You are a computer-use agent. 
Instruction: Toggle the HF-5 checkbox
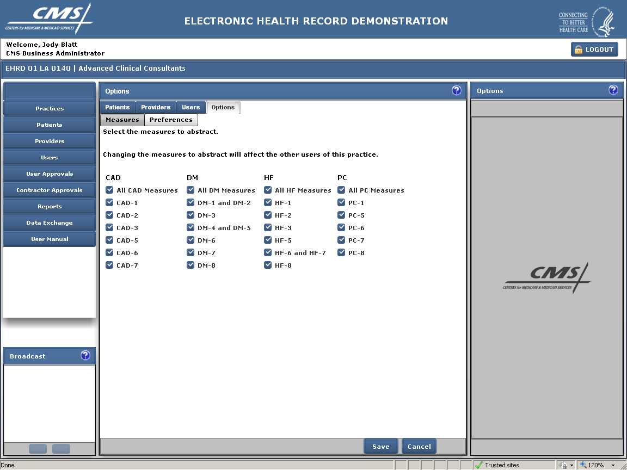tap(268, 240)
